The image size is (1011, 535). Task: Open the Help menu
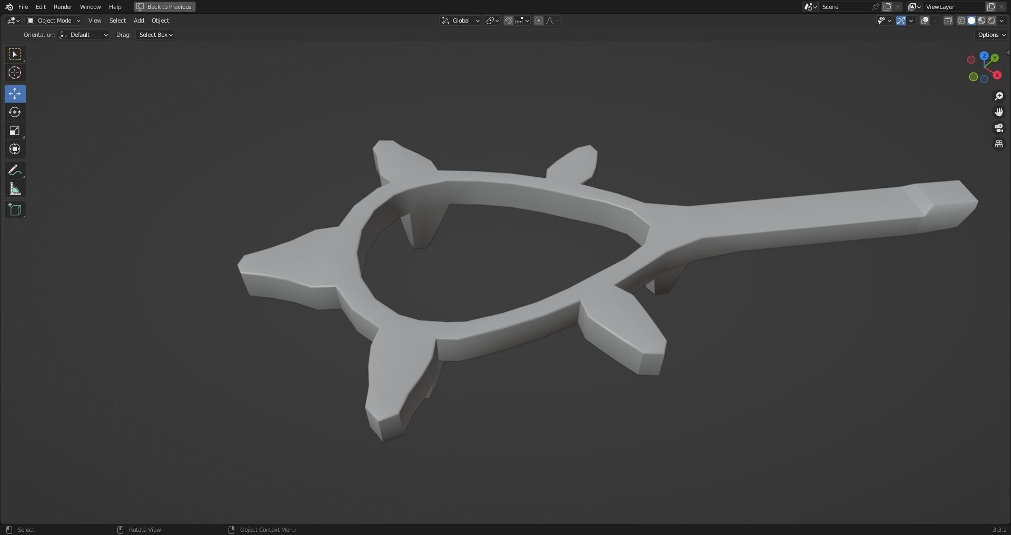pyautogui.click(x=115, y=7)
